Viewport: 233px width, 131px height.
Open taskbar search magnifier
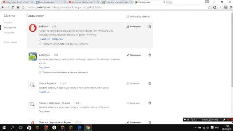point(12,128)
